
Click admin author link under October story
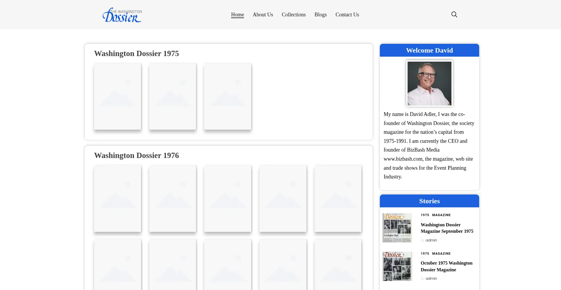(431, 279)
